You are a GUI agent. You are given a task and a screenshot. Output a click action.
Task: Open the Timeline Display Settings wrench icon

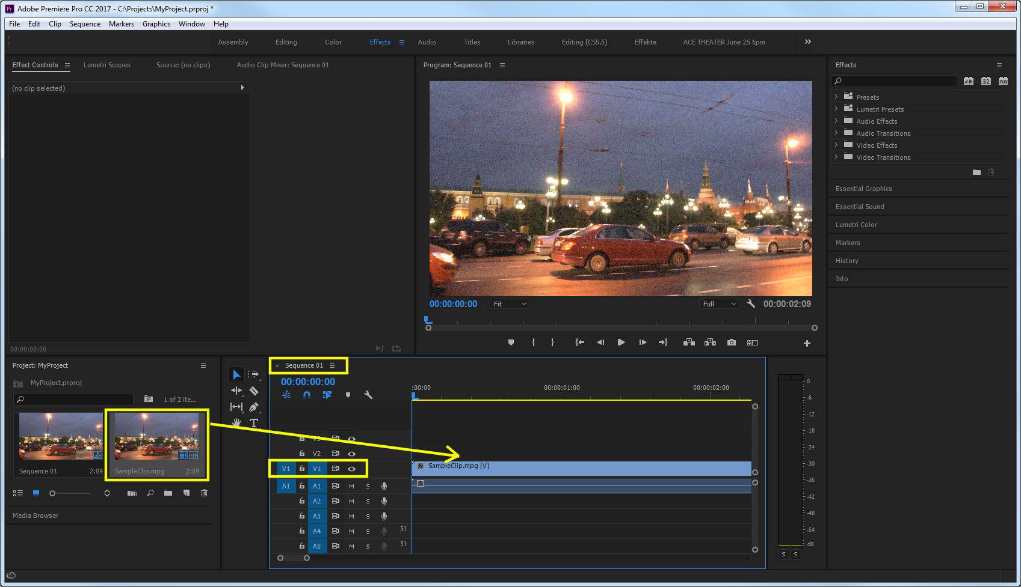(368, 395)
